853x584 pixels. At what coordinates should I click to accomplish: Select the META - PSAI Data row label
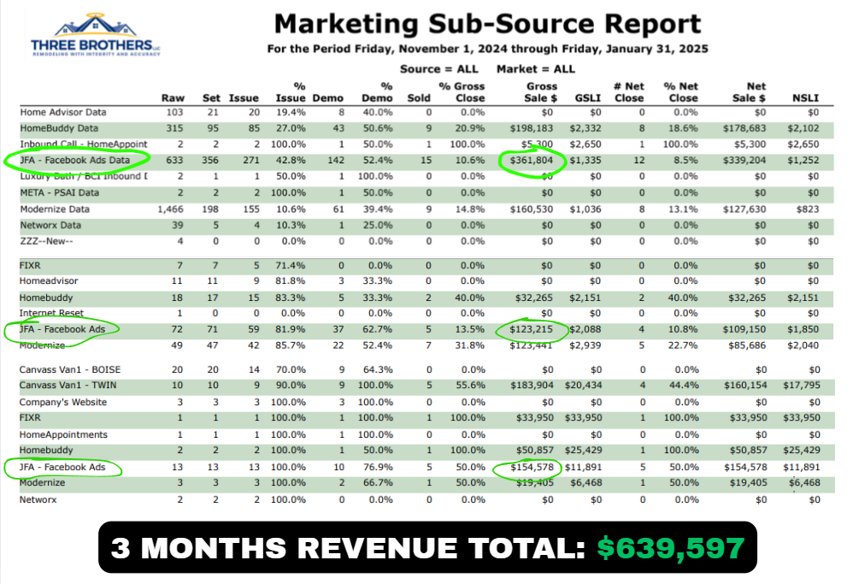point(60,192)
